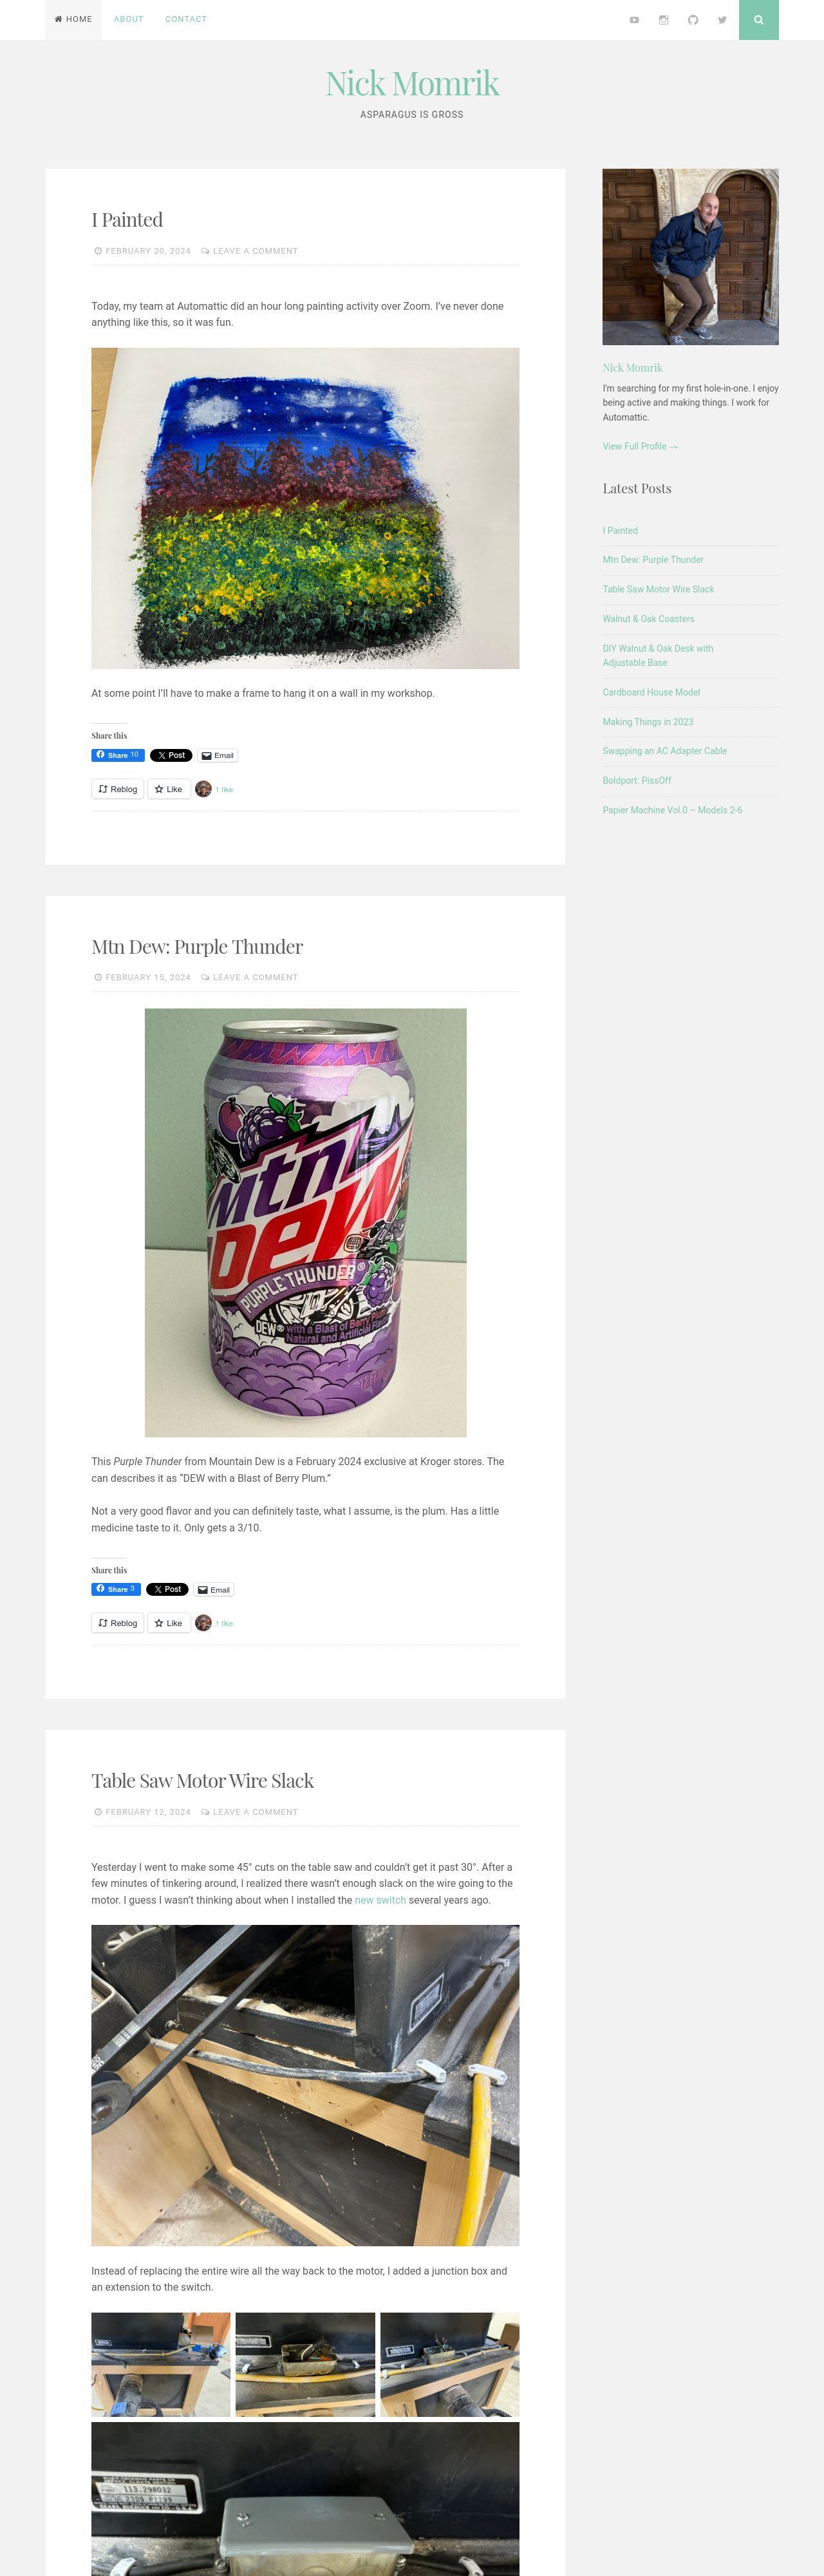Open the Contact menu item
This screenshot has width=824, height=2576.
pyautogui.click(x=186, y=19)
